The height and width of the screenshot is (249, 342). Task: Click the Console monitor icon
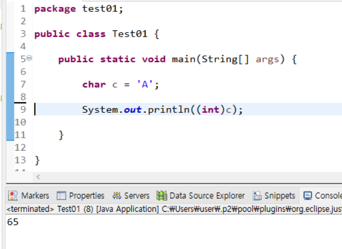308,196
